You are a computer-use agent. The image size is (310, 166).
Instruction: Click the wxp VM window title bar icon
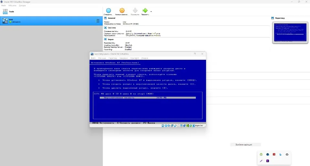pos(92,54)
